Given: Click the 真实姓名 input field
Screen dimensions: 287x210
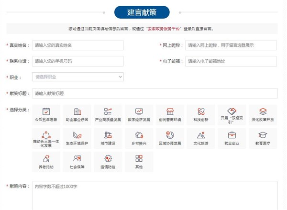Looking at the screenshot, I should (x=77, y=45).
